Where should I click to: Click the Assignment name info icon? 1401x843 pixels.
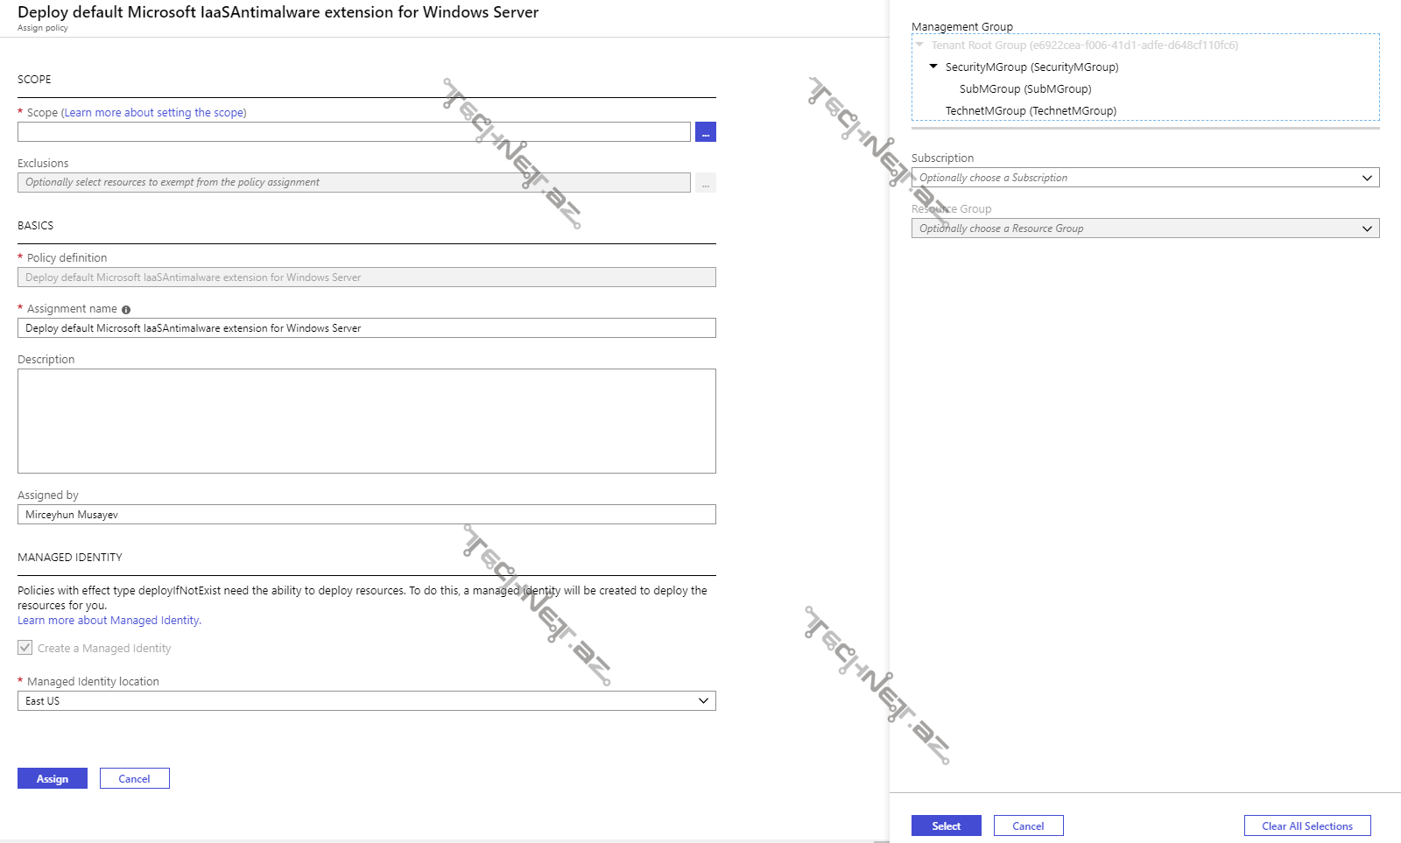126,310
